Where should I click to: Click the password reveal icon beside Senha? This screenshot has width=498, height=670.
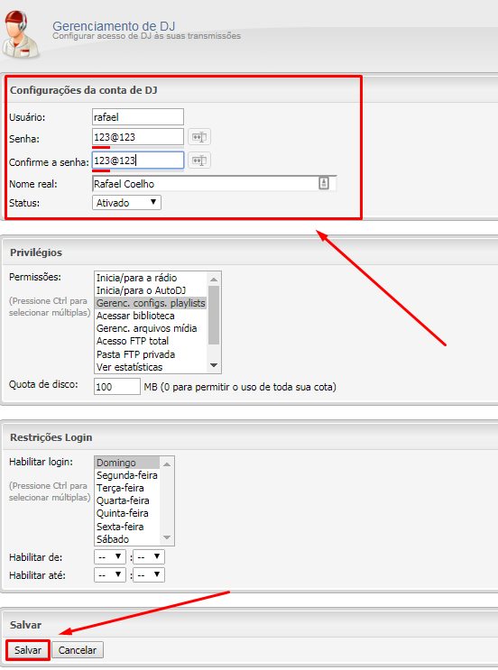[199, 137]
